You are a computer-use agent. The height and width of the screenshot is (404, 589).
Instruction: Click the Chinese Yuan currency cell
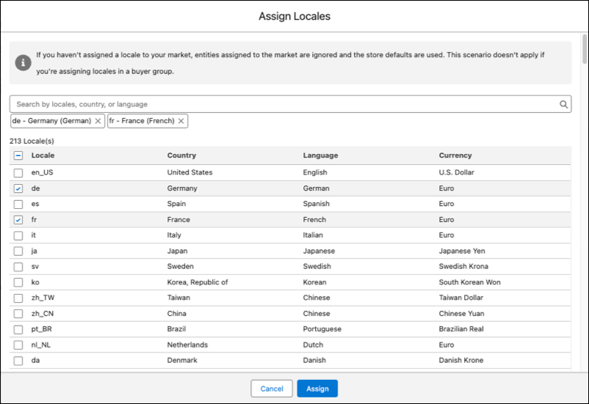point(461,314)
